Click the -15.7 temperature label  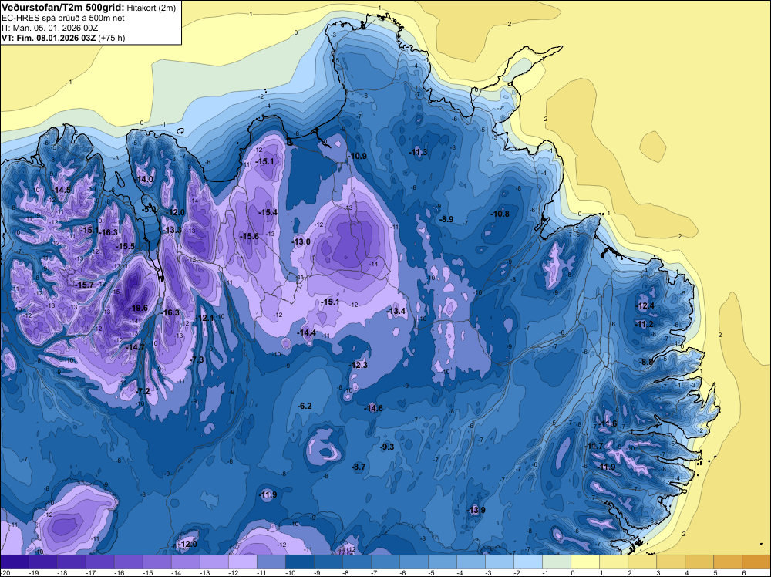point(84,285)
